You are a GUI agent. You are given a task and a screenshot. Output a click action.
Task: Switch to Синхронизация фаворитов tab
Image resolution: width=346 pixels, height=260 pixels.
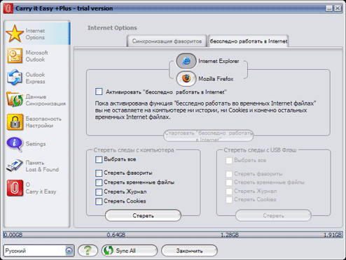167,41
